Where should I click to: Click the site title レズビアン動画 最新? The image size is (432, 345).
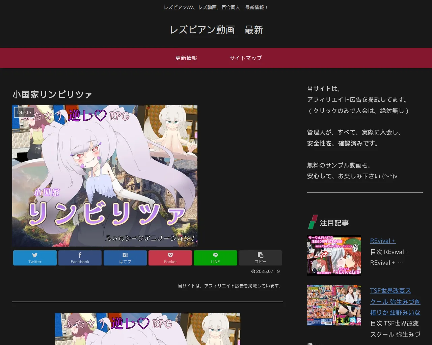point(216,30)
